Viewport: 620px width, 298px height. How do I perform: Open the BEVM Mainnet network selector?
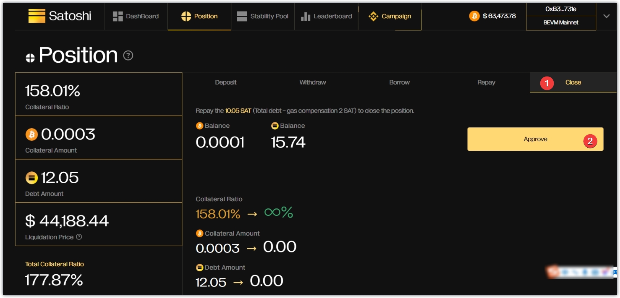tap(561, 23)
